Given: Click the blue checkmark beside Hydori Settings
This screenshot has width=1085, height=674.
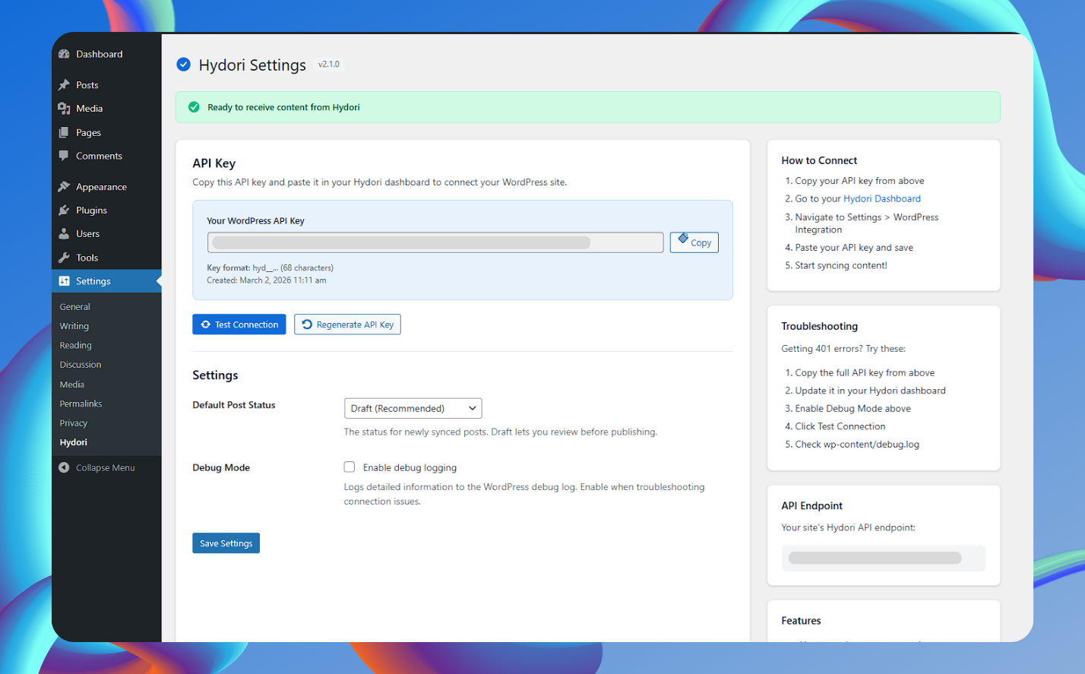Looking at the screenshot, I should tap(183, 65).
